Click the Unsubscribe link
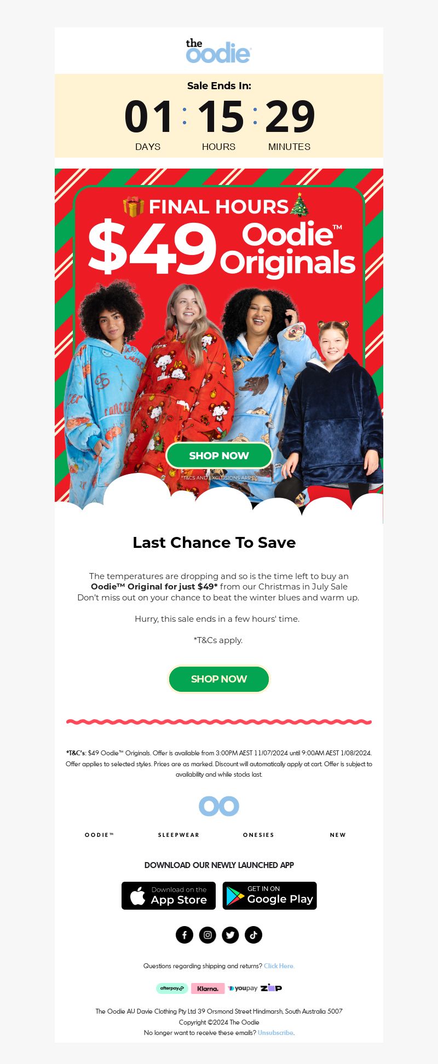Viewport: 438px width, 1064px height. click(276, 1033)
